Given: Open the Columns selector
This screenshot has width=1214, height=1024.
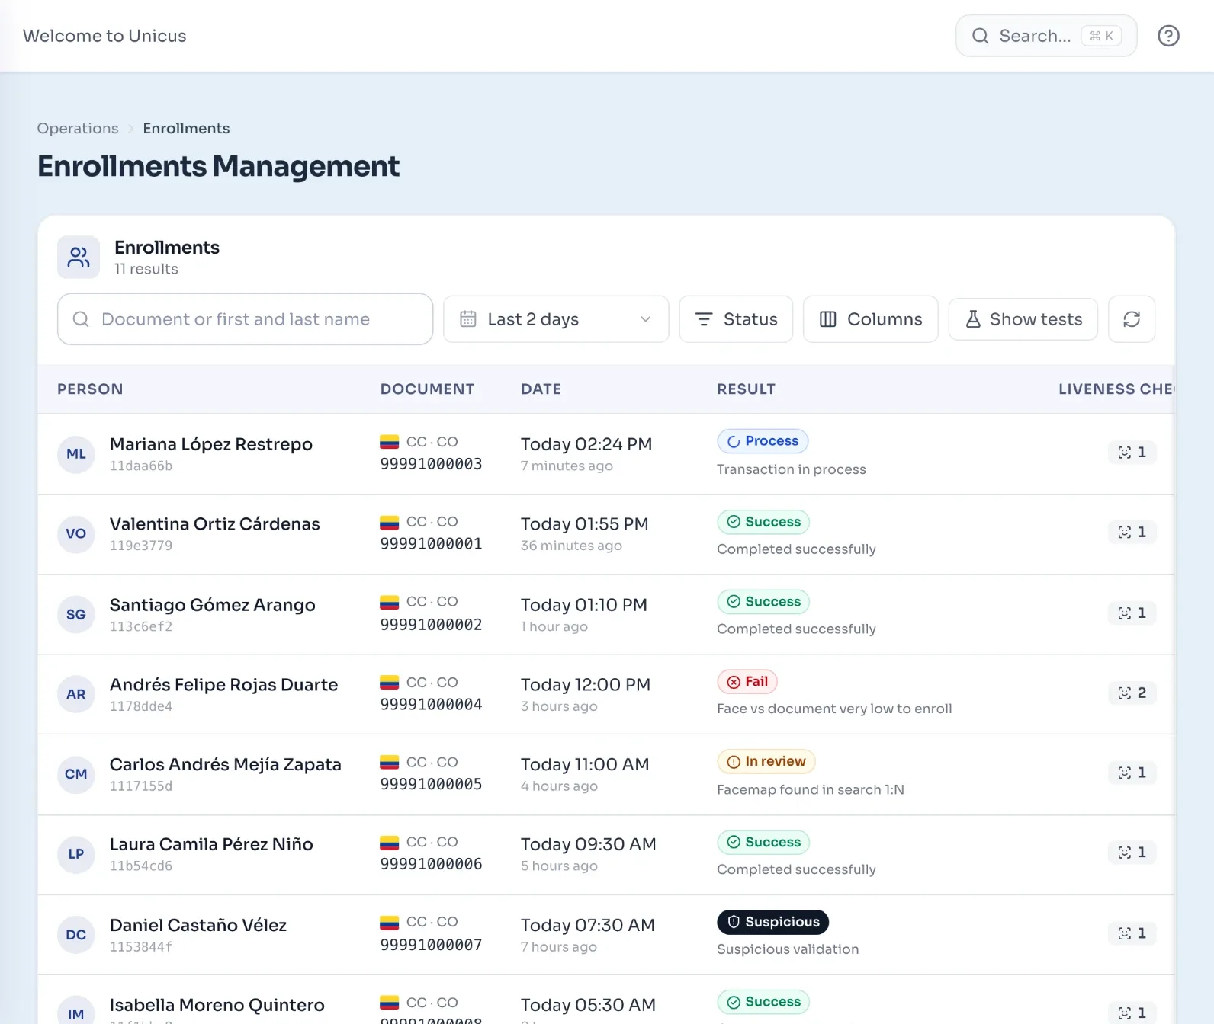Looking at the screenshot, I should 871,319.
